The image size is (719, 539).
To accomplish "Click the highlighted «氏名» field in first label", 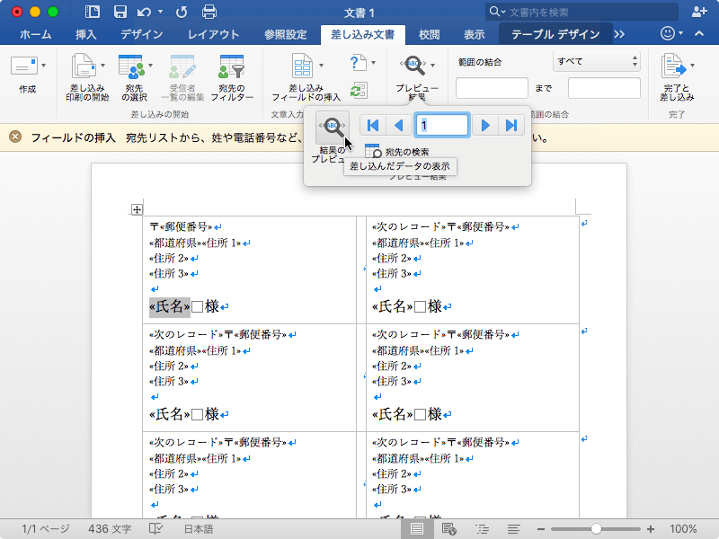I will [169, 306].
